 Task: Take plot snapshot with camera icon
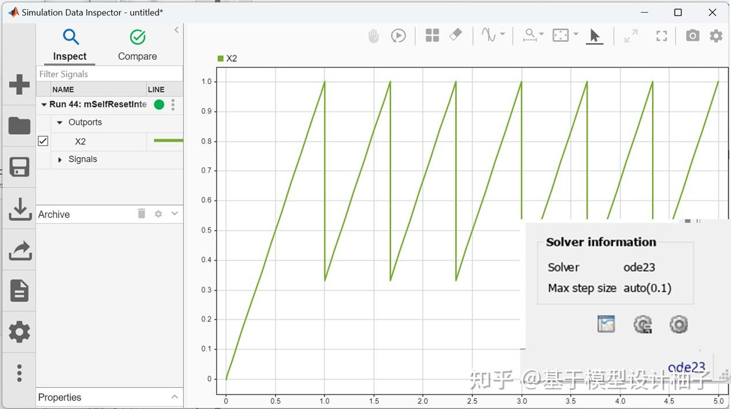click(x=692, y=36)
